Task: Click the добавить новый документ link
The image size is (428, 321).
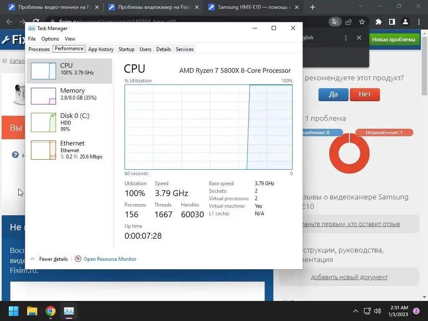Action: [x=349, y=277]
